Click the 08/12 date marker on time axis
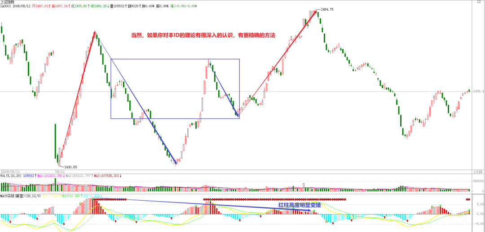Image resolution: width=485 pixels, height=232 pixels. [x=60, y=172]
